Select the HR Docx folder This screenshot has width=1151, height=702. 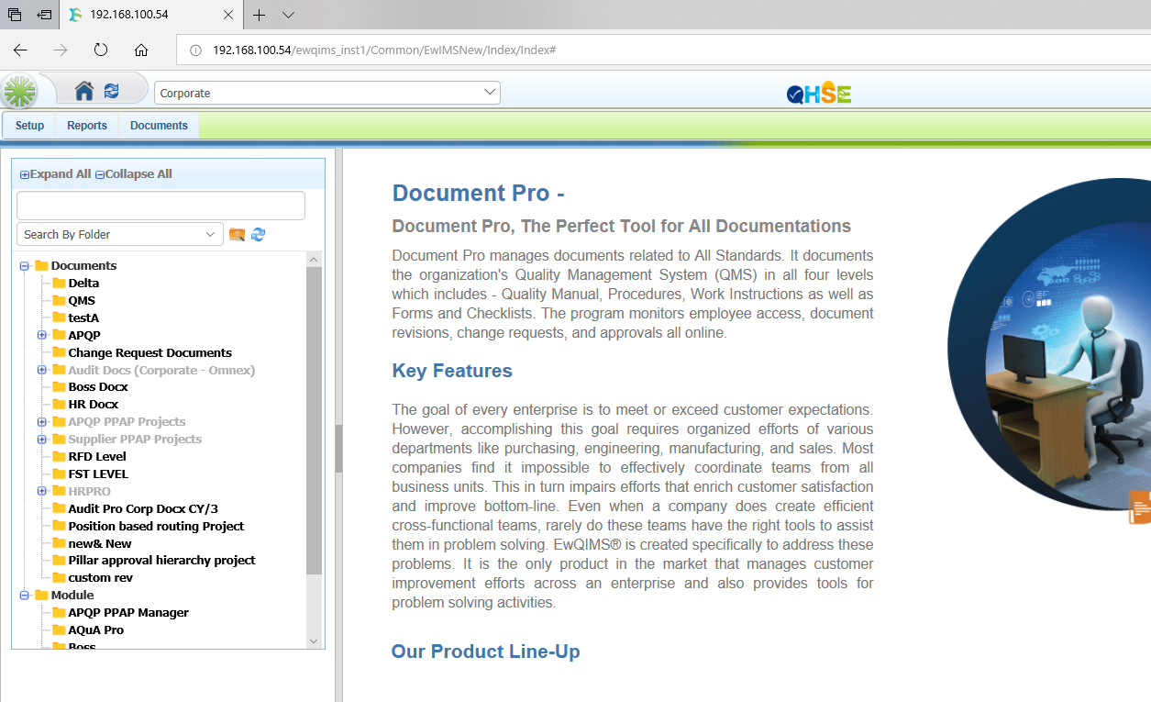[x=93, y=404]
